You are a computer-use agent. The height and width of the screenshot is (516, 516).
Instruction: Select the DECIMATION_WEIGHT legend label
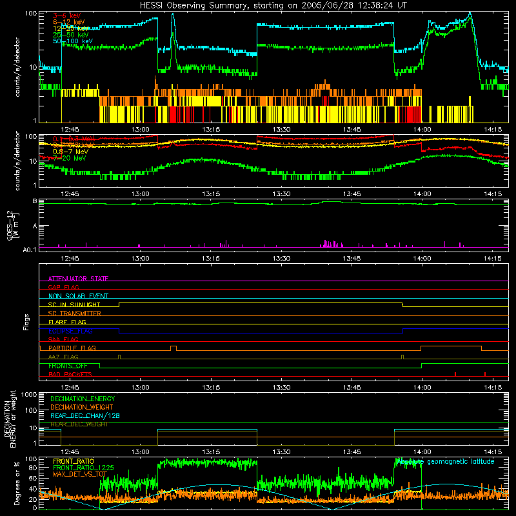point(82,407)
